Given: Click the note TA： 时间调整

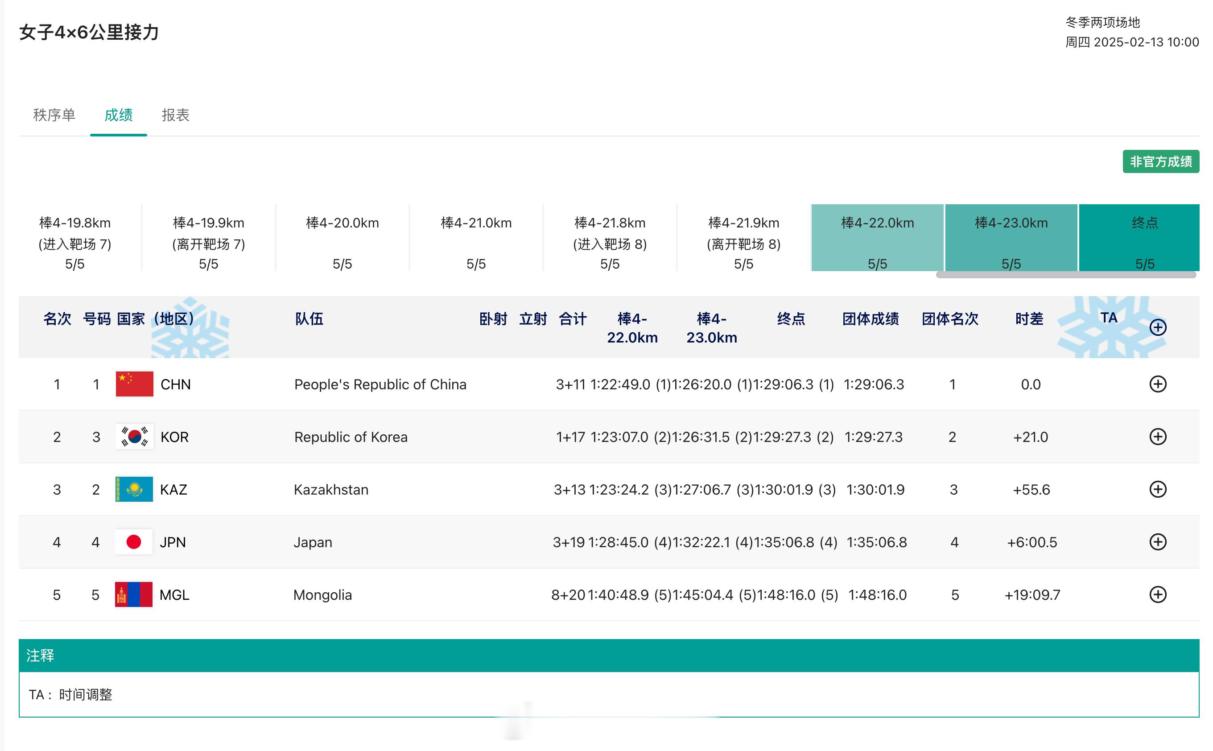Looking at the screenshot, I should [70, 694].
